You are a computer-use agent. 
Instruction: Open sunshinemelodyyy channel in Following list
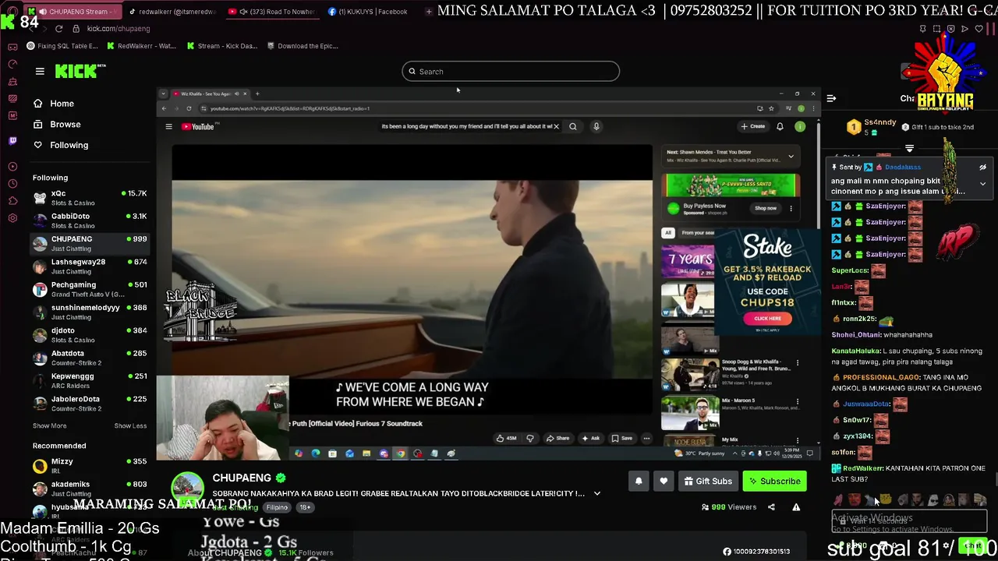point(90,312)
